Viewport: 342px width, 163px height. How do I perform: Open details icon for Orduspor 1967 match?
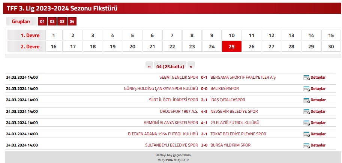coord(306,112)
